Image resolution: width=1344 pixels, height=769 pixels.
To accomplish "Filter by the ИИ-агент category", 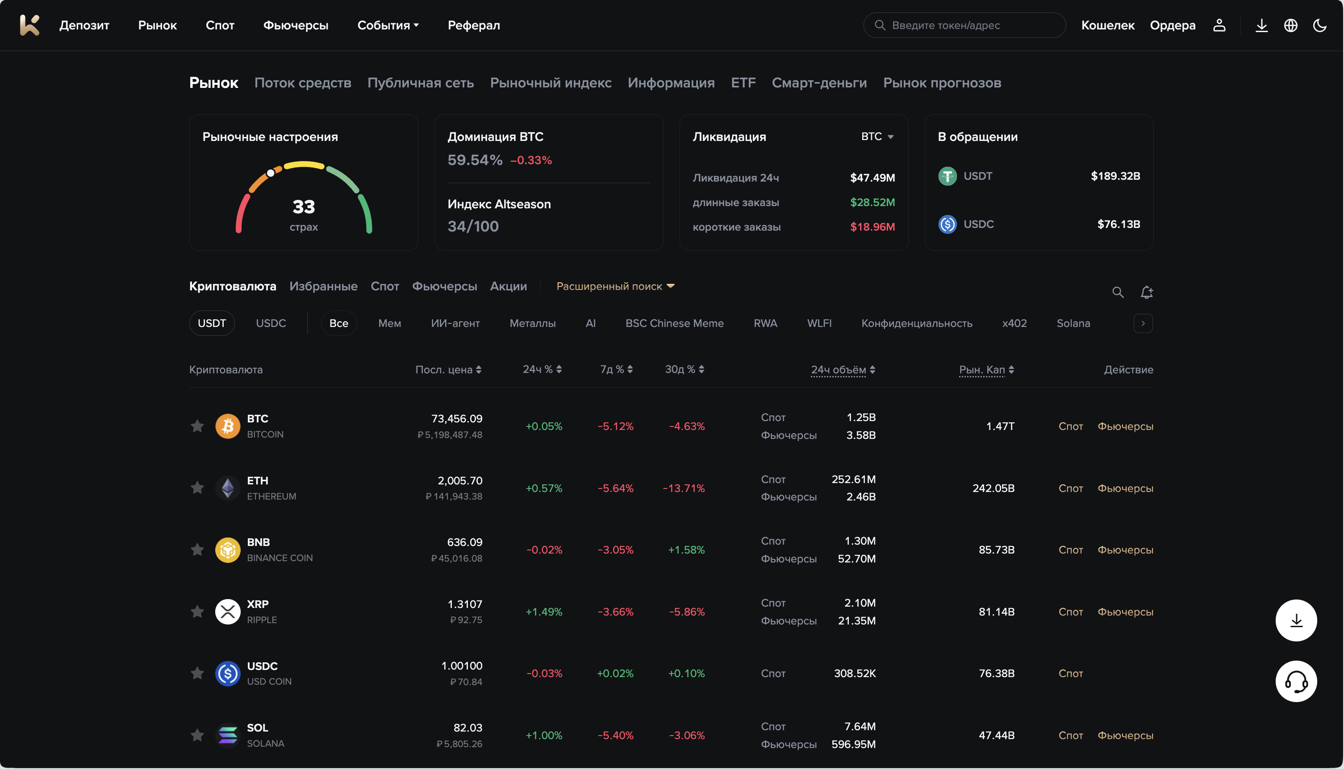I will (x=455, y=323).
